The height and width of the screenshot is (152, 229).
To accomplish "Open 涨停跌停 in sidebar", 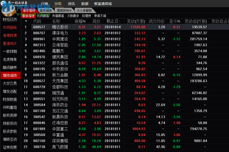I will (x=10, y=36).
